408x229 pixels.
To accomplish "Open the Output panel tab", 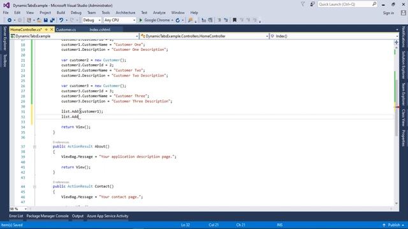I will pos(78,216).
